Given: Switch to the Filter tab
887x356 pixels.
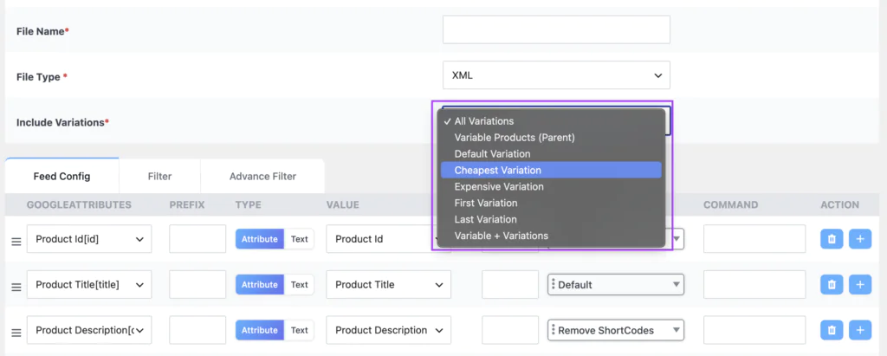Looking at the screenshot, I should [159, 176].
